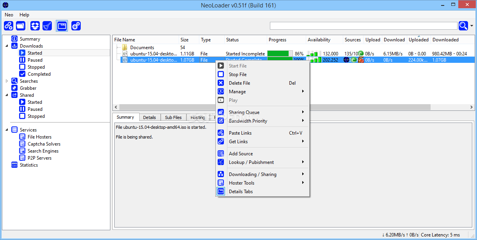This screenshot has height=240, width=477.
Task: Click into the search text field
Action: pyautogui.click(x=364, y=26)
